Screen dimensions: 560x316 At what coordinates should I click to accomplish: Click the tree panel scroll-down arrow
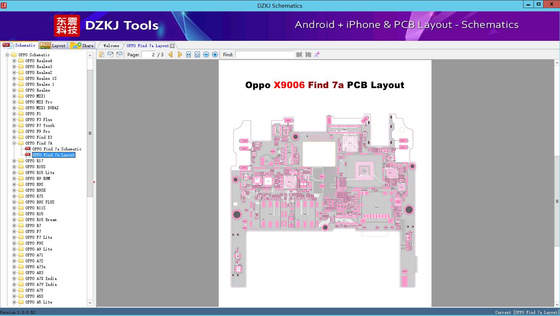(90, 303)
